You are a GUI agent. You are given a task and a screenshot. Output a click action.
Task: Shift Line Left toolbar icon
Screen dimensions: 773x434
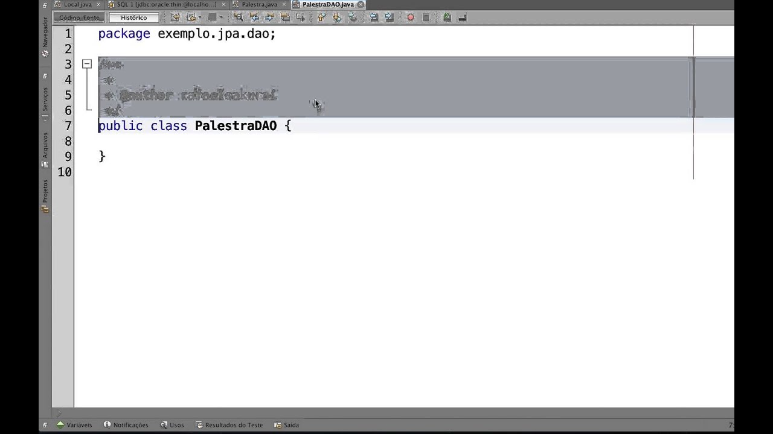374,17
